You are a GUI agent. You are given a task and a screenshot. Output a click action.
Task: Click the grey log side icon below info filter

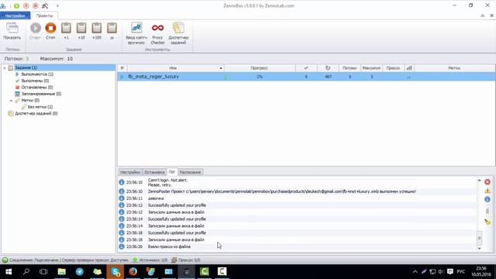pyautogui.click(x=487, y=211)
